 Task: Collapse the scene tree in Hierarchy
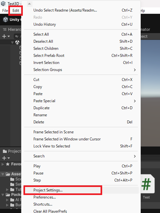(12, 42)
